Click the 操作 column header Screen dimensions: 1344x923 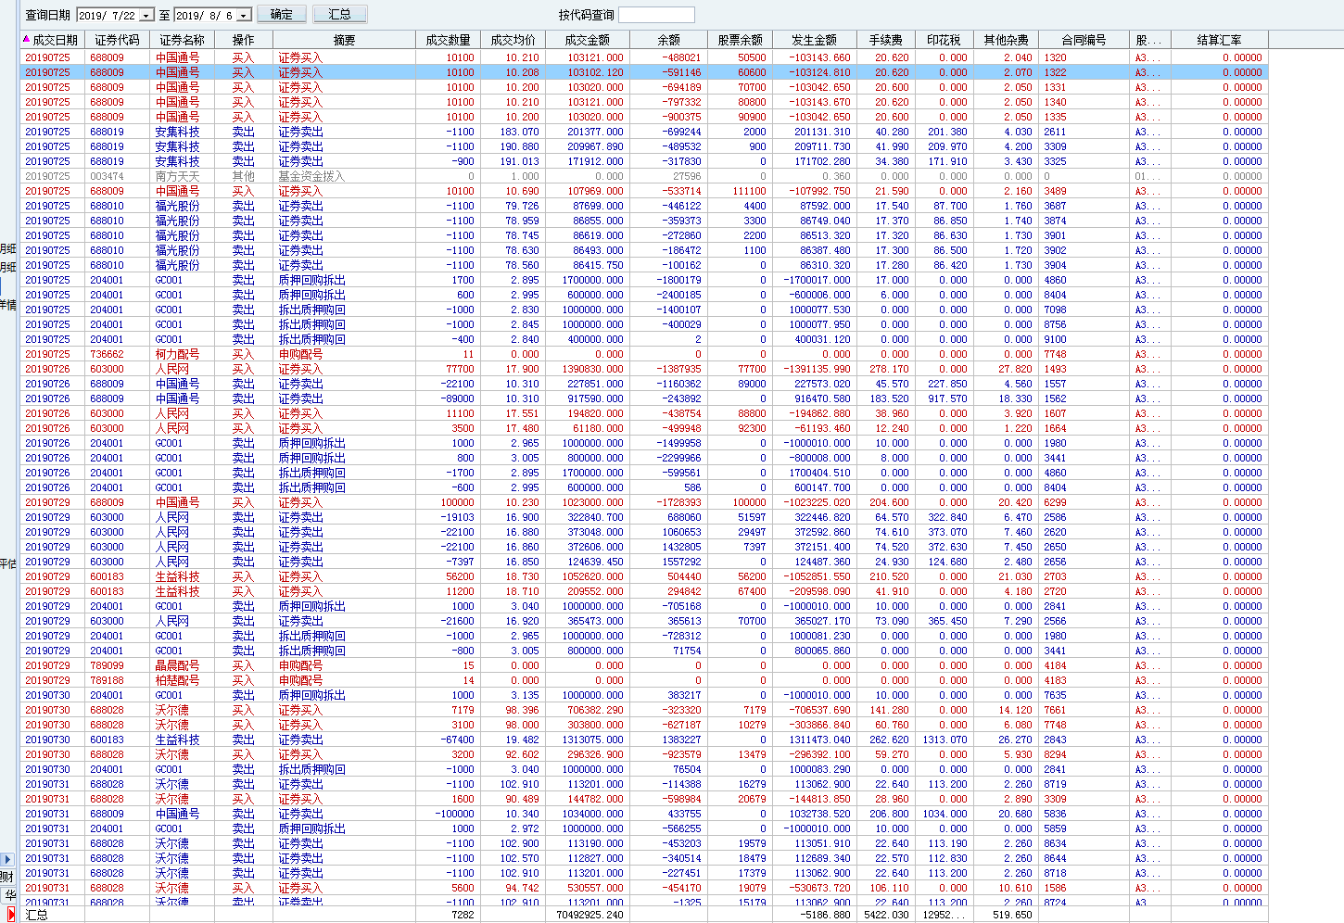pos(243,40)
